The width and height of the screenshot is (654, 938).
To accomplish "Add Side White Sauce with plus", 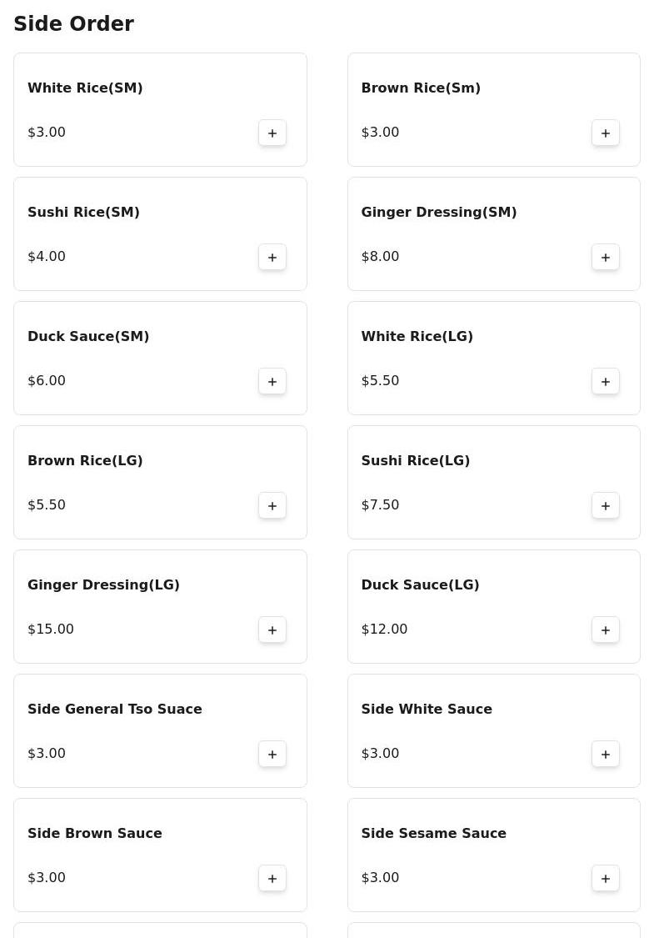I will 606,754.
